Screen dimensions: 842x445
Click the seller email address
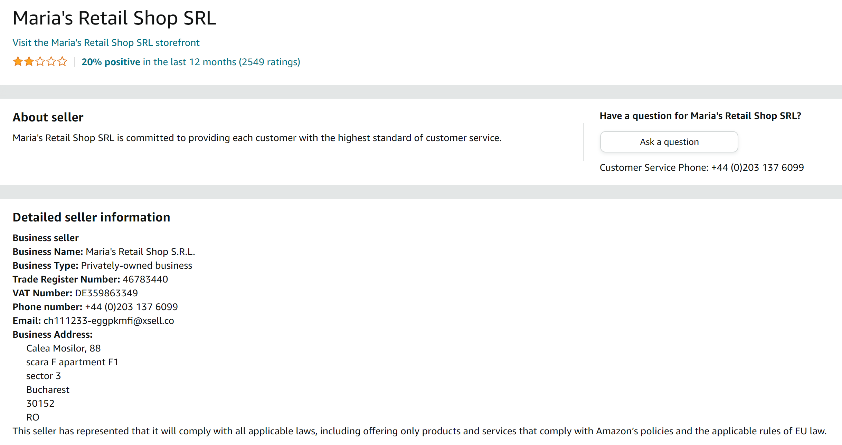108,320
